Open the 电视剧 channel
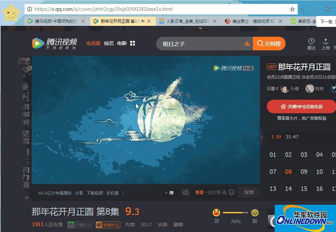336x232 pixels. [93, 44]
